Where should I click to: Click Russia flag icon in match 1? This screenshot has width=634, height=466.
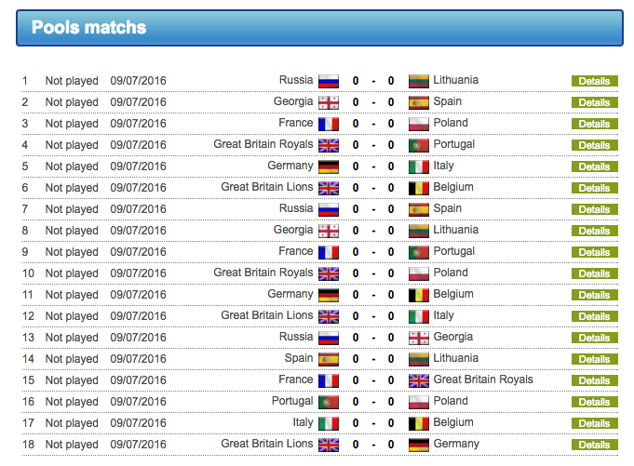(329, 81)
